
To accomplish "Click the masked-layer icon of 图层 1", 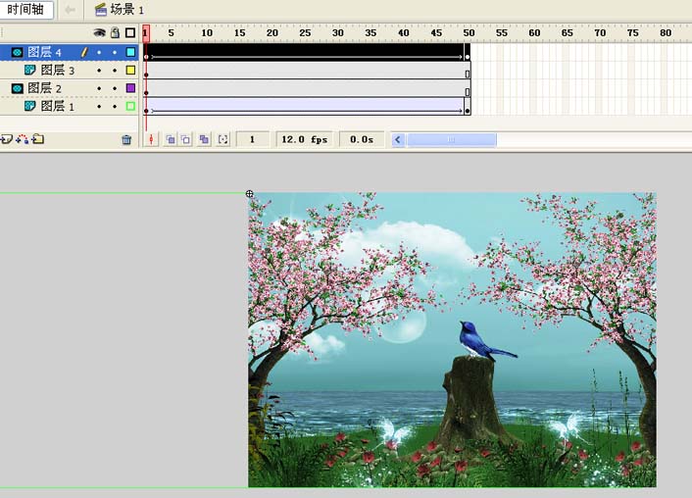I will coord(30,106).
